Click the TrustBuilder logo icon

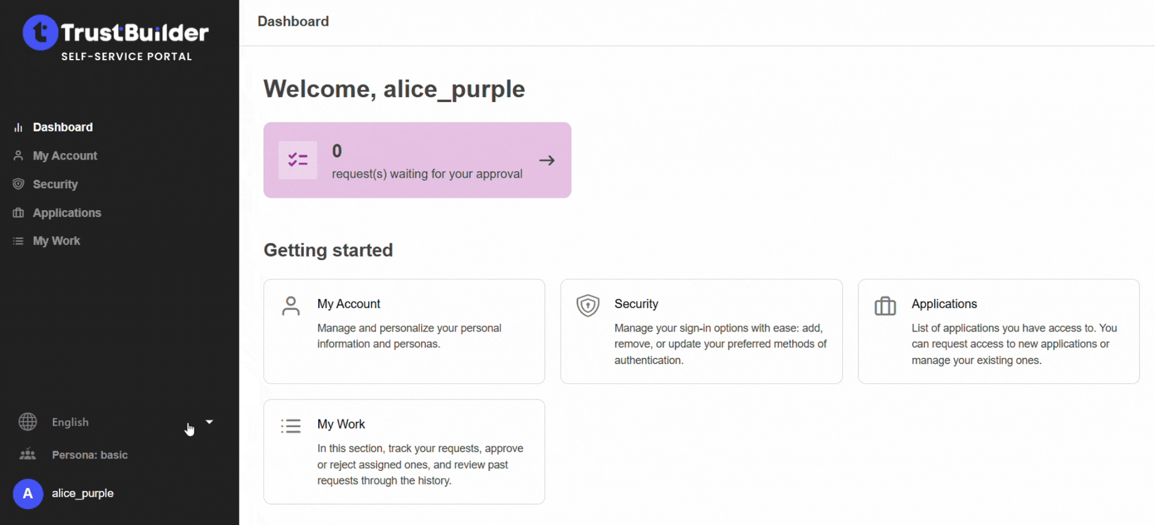click(x=40, y=32)
